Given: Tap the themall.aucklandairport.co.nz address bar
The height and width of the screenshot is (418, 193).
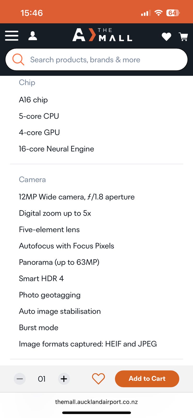Looking at the screenshot, I should [x=96, y=402].
